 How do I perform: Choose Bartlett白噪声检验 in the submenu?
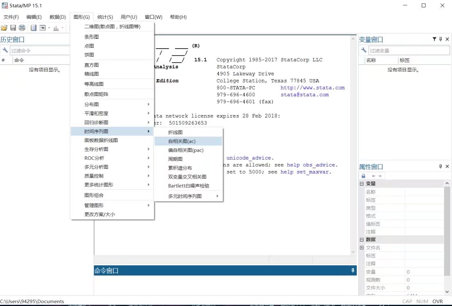tap(188, 186)
